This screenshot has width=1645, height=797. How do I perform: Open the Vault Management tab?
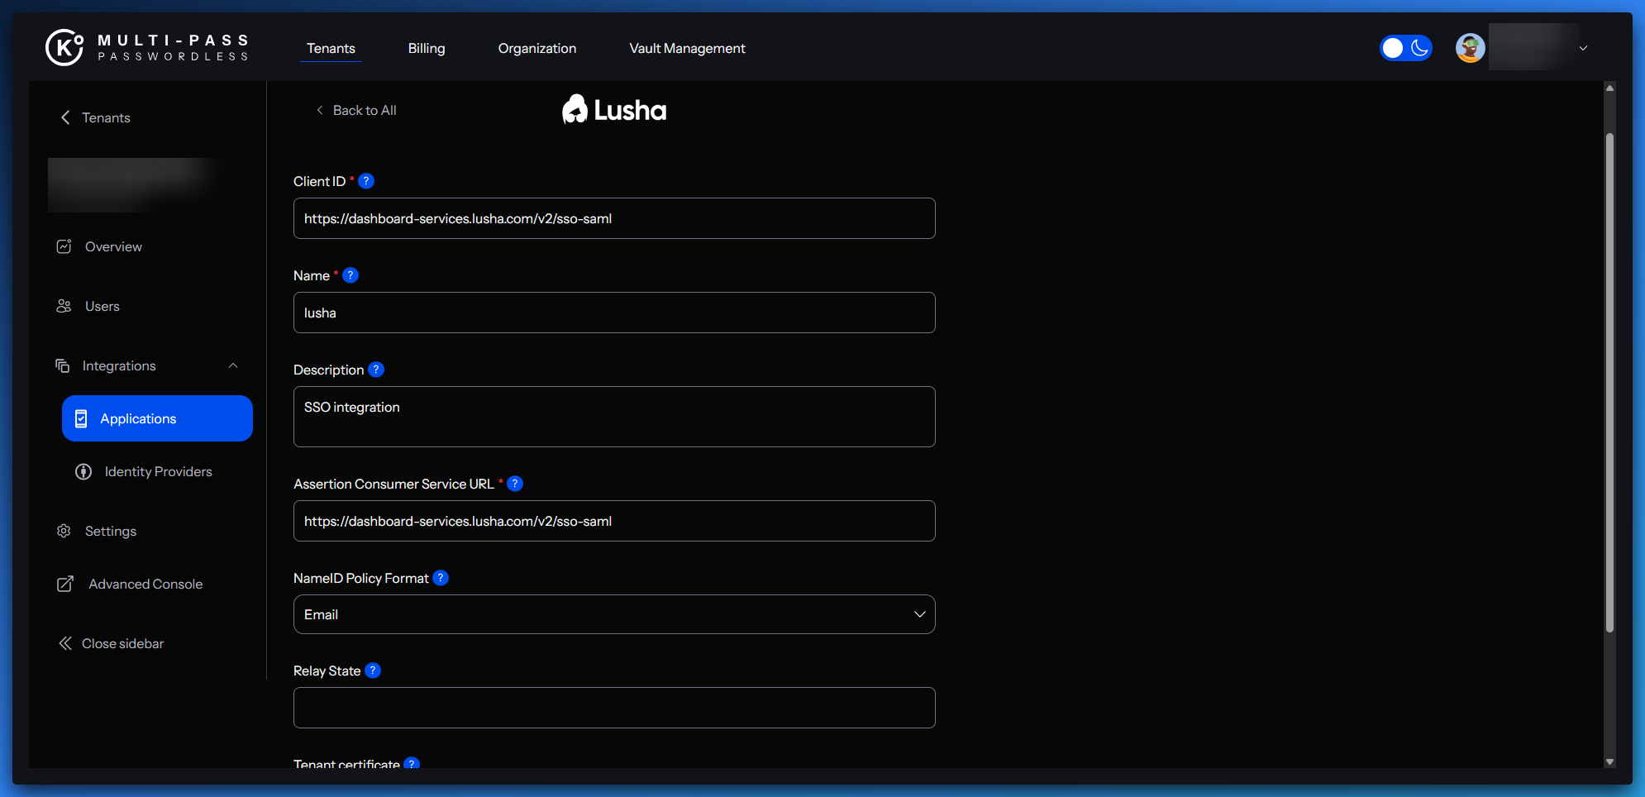687,48
